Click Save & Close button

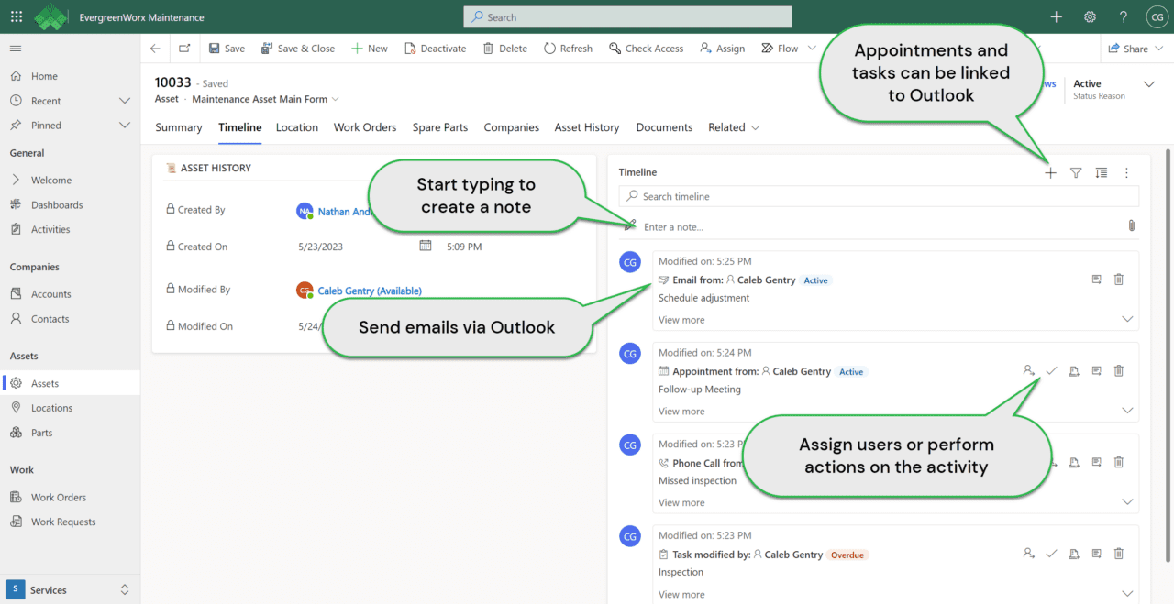298,49
